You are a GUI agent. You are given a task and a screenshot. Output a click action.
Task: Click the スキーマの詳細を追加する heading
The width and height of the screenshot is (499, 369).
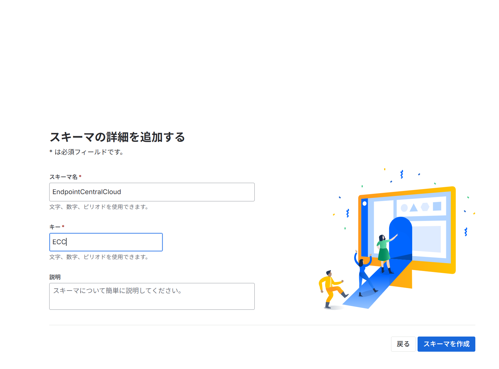117,137
